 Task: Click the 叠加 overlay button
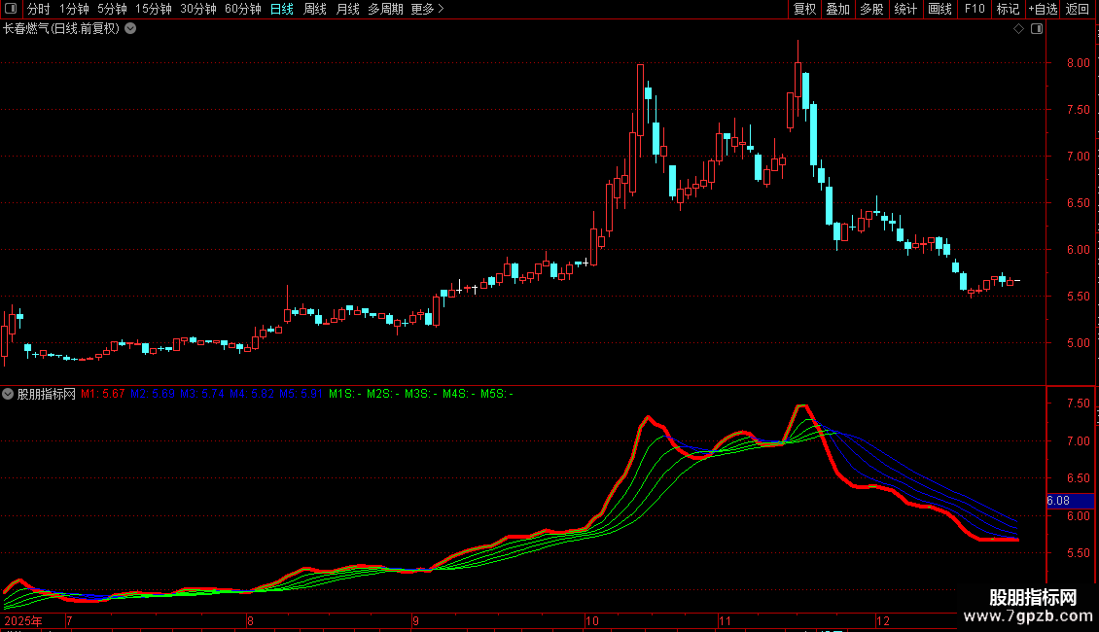837,9
